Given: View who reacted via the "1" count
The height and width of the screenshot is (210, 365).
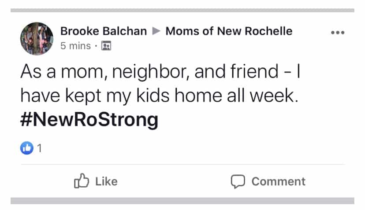Looking at the screenshot, I should click(x=39, y=149).
